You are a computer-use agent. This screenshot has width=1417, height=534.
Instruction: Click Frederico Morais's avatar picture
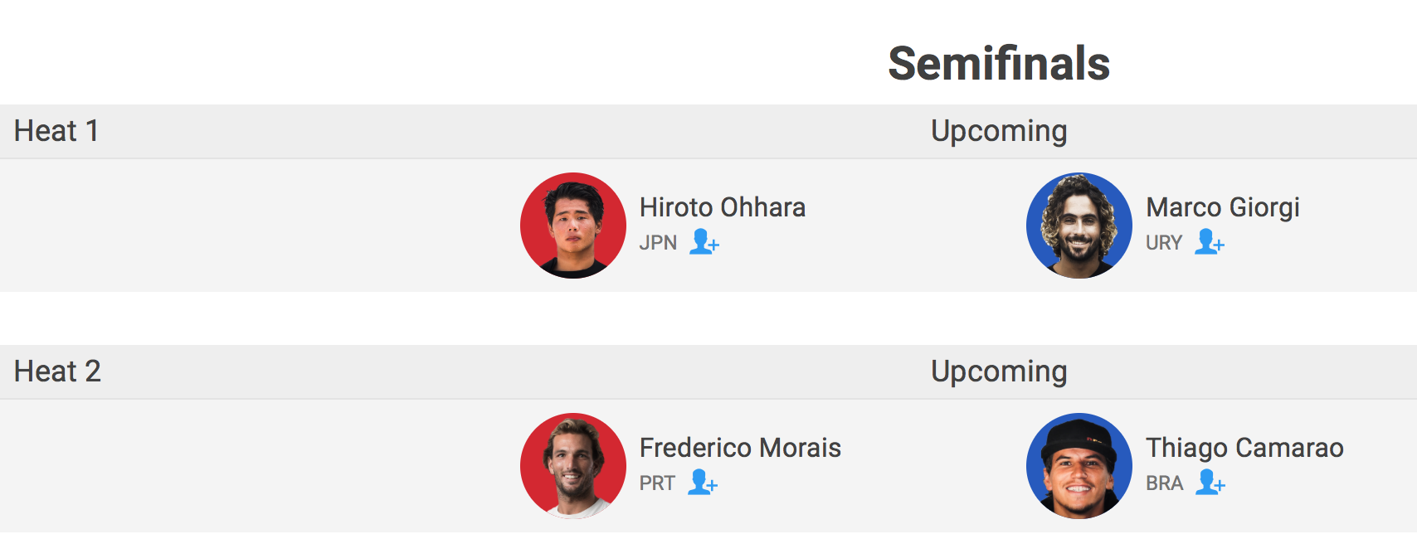573,466
